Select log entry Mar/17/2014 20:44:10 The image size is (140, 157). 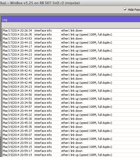(71, 43)
